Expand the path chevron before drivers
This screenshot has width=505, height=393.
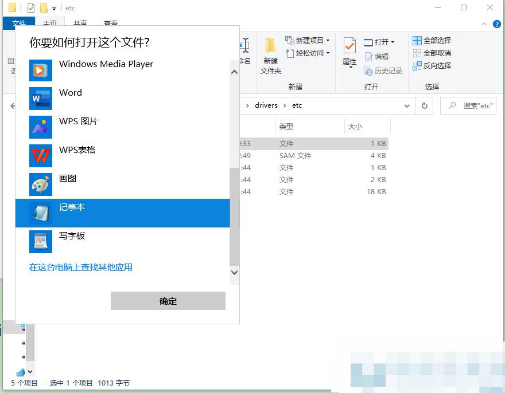[247, 105]
